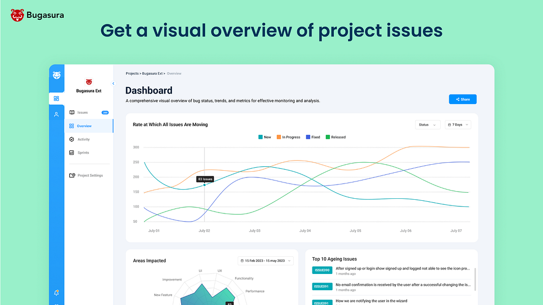Click the 200 issues count badge

pos(105,112)
